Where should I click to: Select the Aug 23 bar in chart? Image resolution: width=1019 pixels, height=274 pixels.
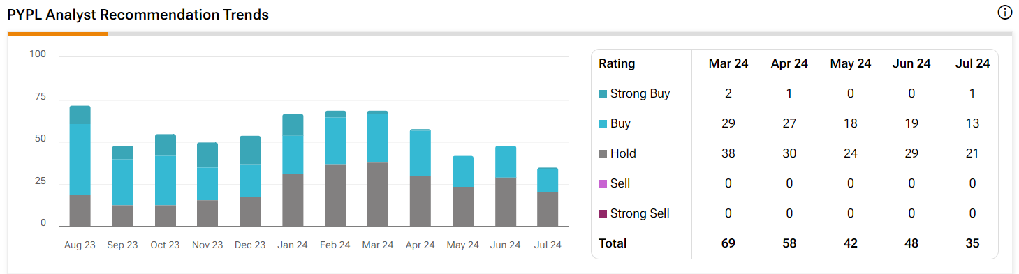point(80,166)
